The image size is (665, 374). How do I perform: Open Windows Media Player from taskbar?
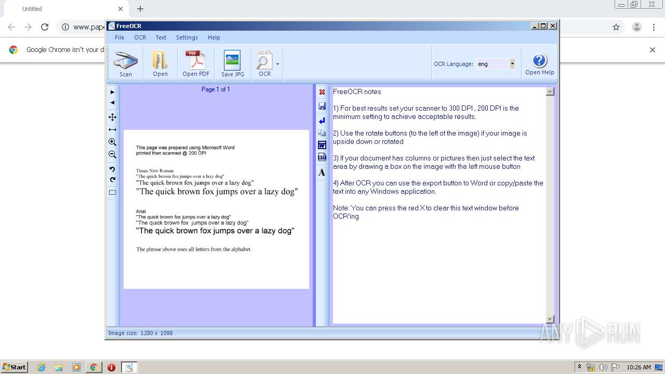tap(76, 367)
